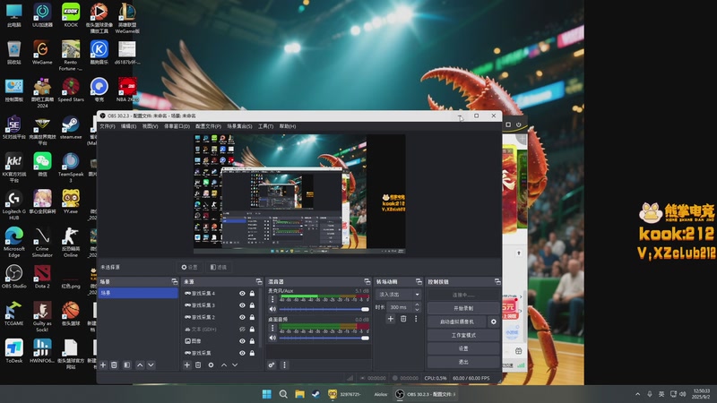The height and width of the screenshot is (403, 717).
Task: Click the source toolbar 滤镜 filters button
Action: coord(218,267)
